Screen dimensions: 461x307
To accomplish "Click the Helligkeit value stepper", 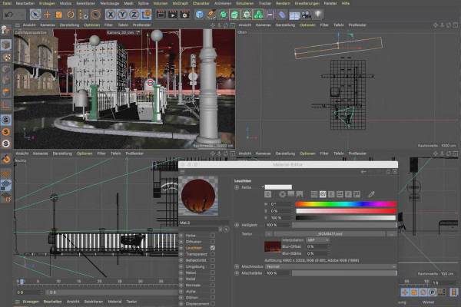I will coord(290,225).
